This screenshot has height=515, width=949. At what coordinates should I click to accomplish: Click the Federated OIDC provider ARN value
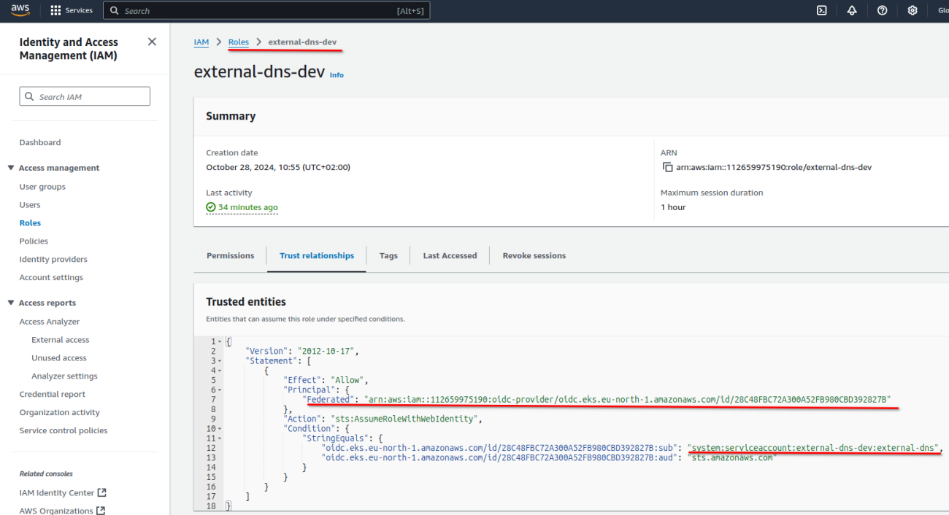click(627, 399)
